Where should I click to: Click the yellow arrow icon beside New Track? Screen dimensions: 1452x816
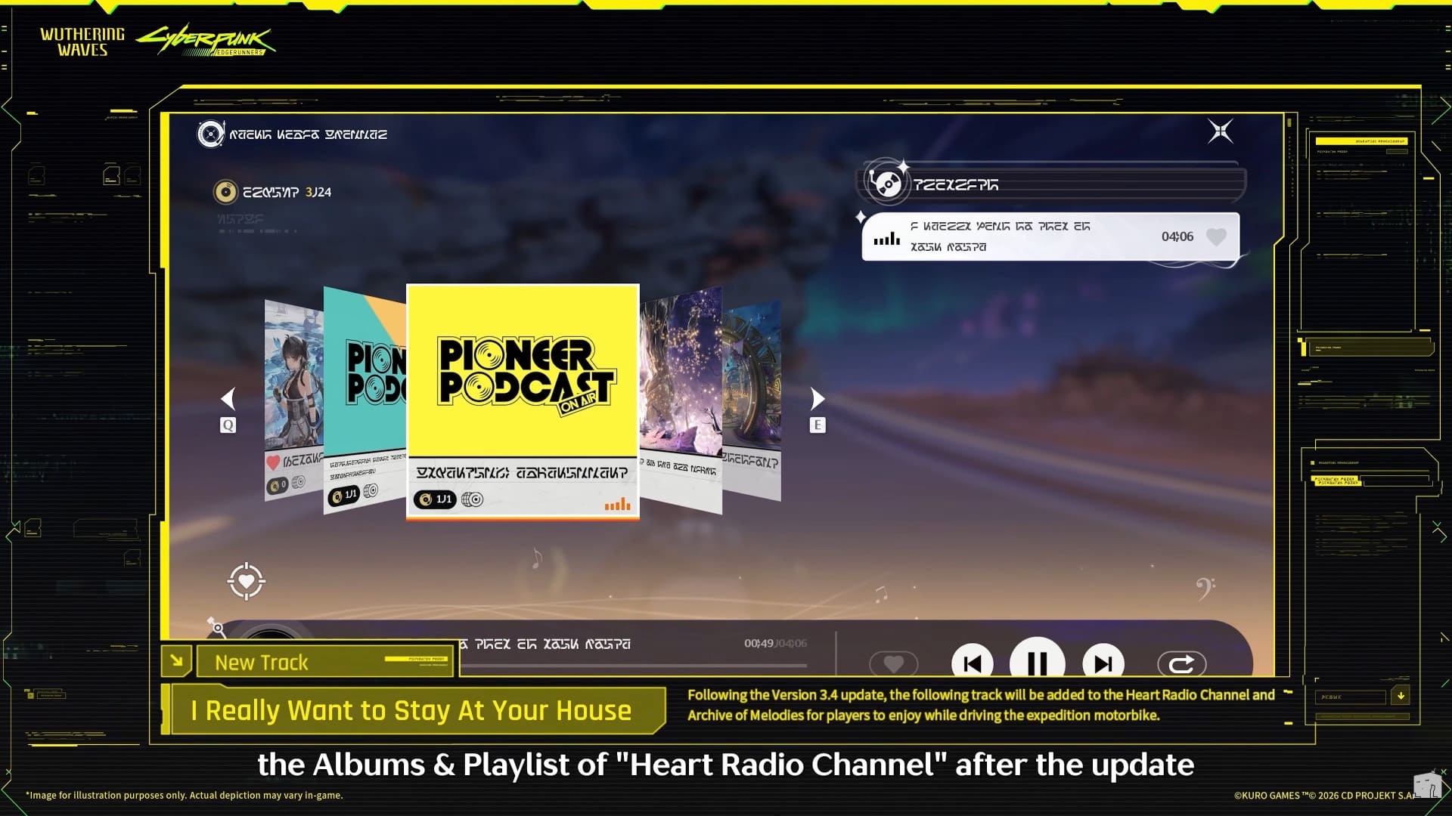(x=176, y=661)
